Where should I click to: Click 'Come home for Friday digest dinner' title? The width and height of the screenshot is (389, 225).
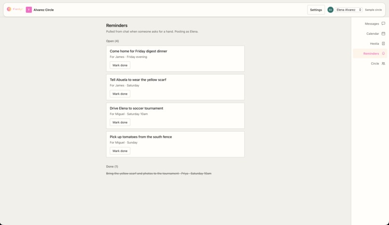tap(139, 51)
